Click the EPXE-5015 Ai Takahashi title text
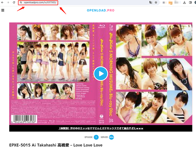 tap(56, 145)
